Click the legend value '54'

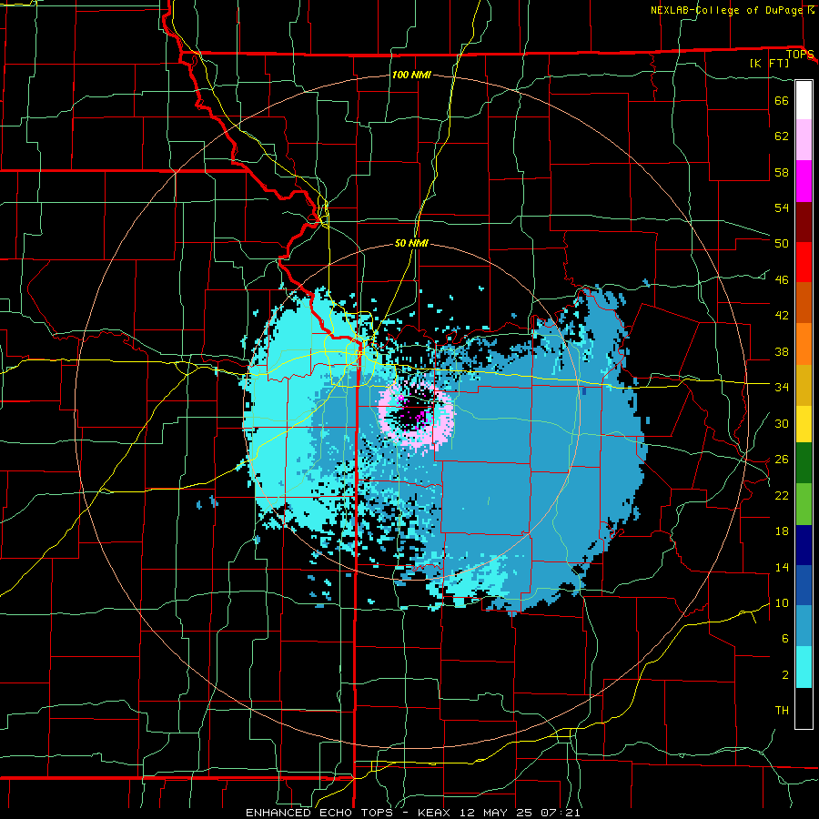[782, 207]
